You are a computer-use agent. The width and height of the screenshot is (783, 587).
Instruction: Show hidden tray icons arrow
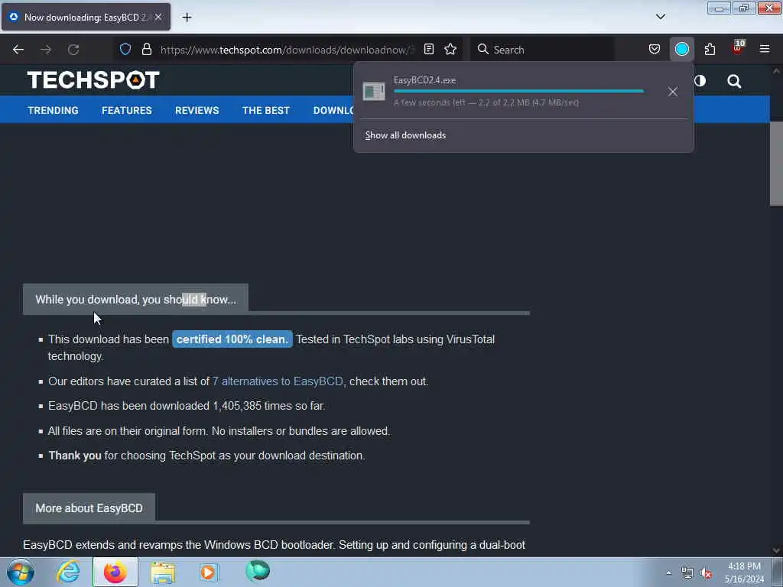click(x=669, y=573)
